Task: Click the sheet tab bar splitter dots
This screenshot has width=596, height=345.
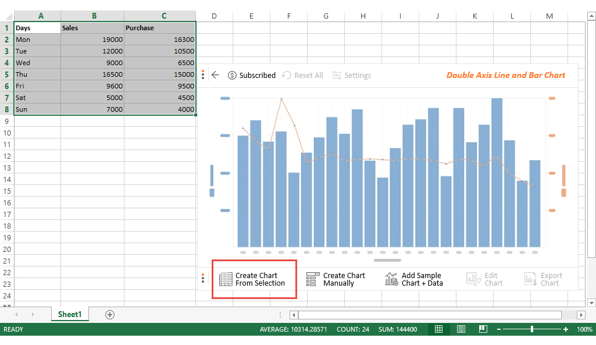Action: [x=280, y=315]
